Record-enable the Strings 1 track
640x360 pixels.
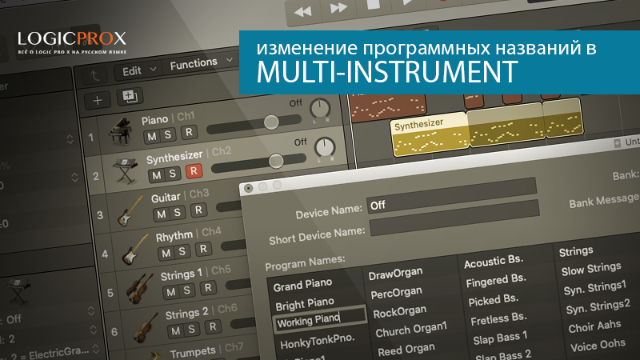(208, 287)
